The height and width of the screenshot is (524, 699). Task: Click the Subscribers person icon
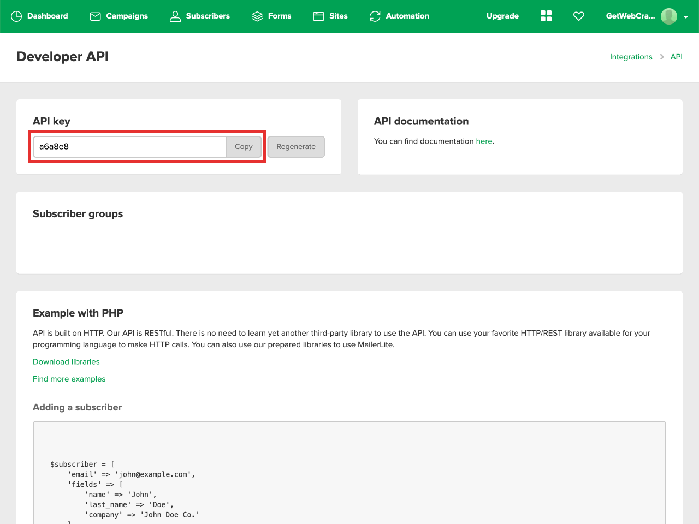click(175, 16)
